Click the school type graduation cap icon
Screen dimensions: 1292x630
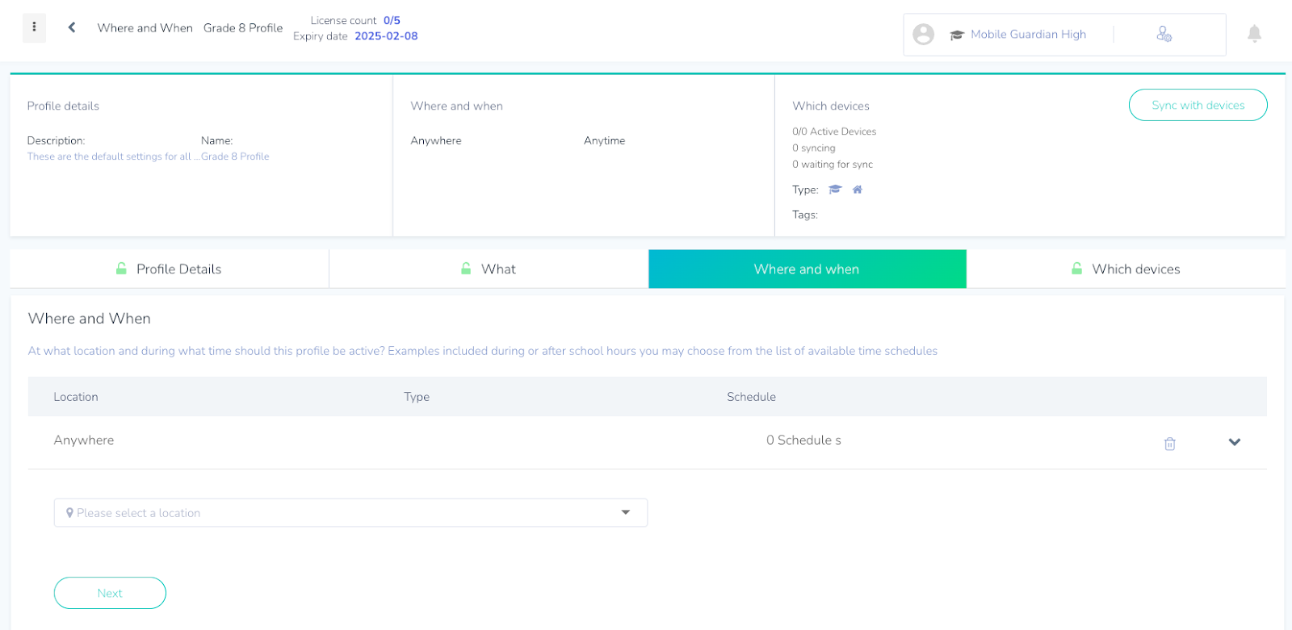coord(835,190)
